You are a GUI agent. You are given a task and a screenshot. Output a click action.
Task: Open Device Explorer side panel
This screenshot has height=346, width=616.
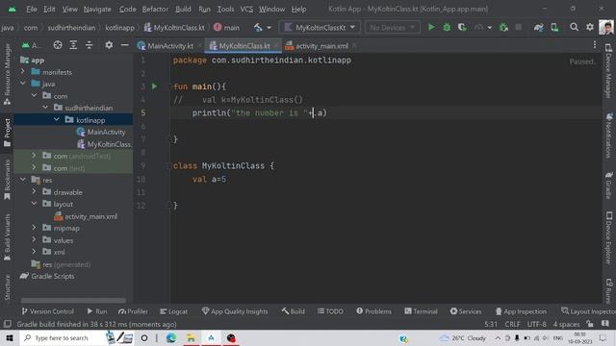(x=608, y=237)
